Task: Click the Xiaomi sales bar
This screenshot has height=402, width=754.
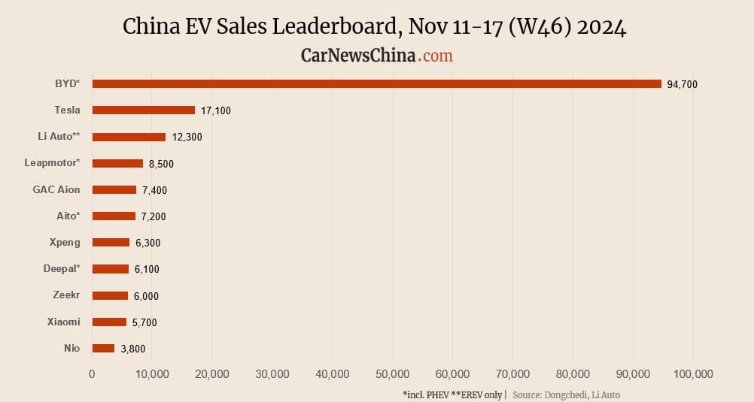Action: pyautogui.click(x=109, y=322)
